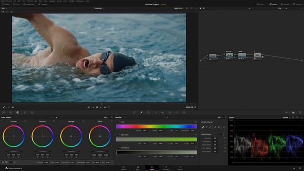The image size is (304, 171).
Task: Toggle the Gallery panel button
Action: 6,4
